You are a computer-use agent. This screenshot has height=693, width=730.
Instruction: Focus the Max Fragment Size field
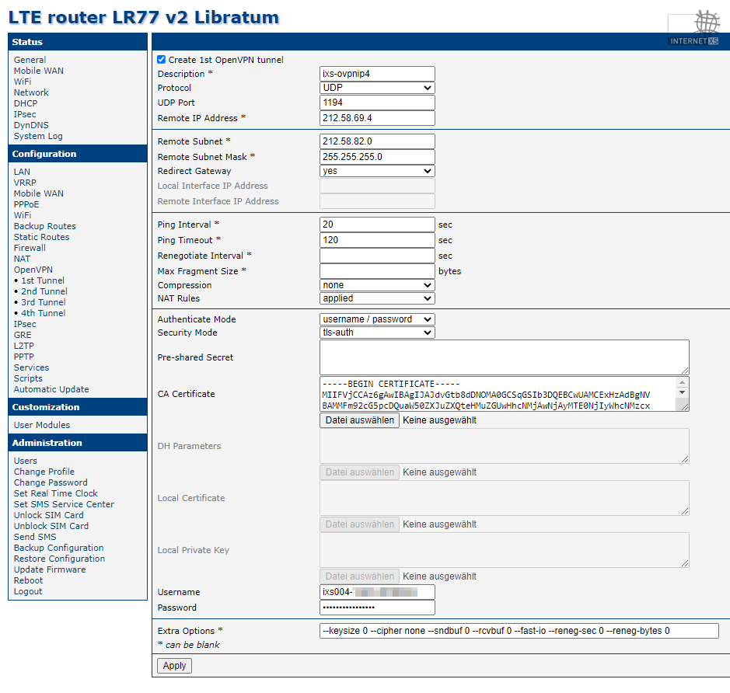click(377, 271)
